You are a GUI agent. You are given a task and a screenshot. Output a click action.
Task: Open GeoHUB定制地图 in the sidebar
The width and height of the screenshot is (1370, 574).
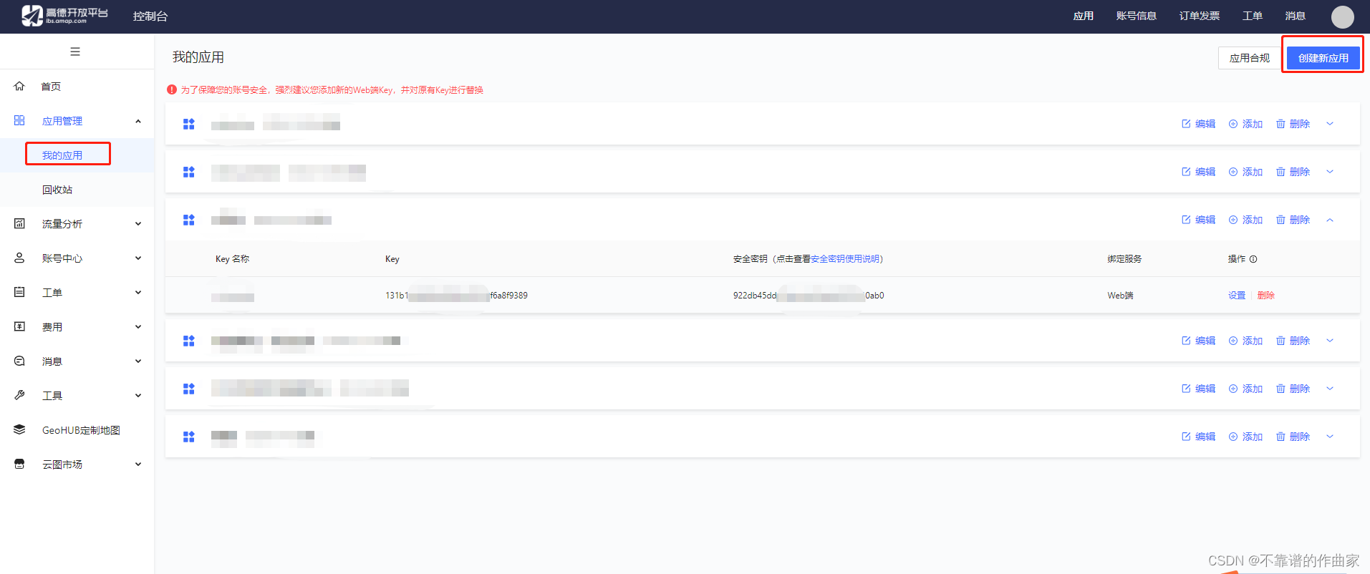(x=81, y=430)
